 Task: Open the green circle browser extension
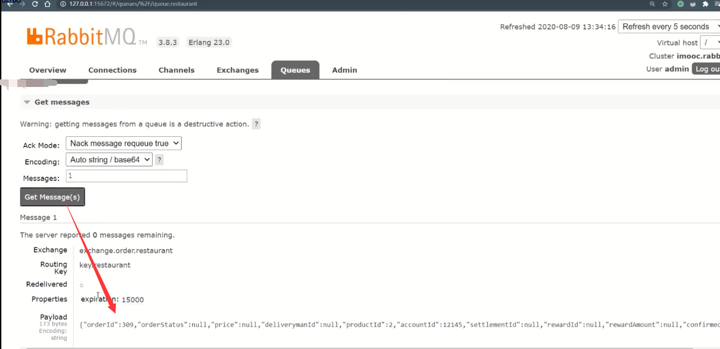(x=681, y=4)
